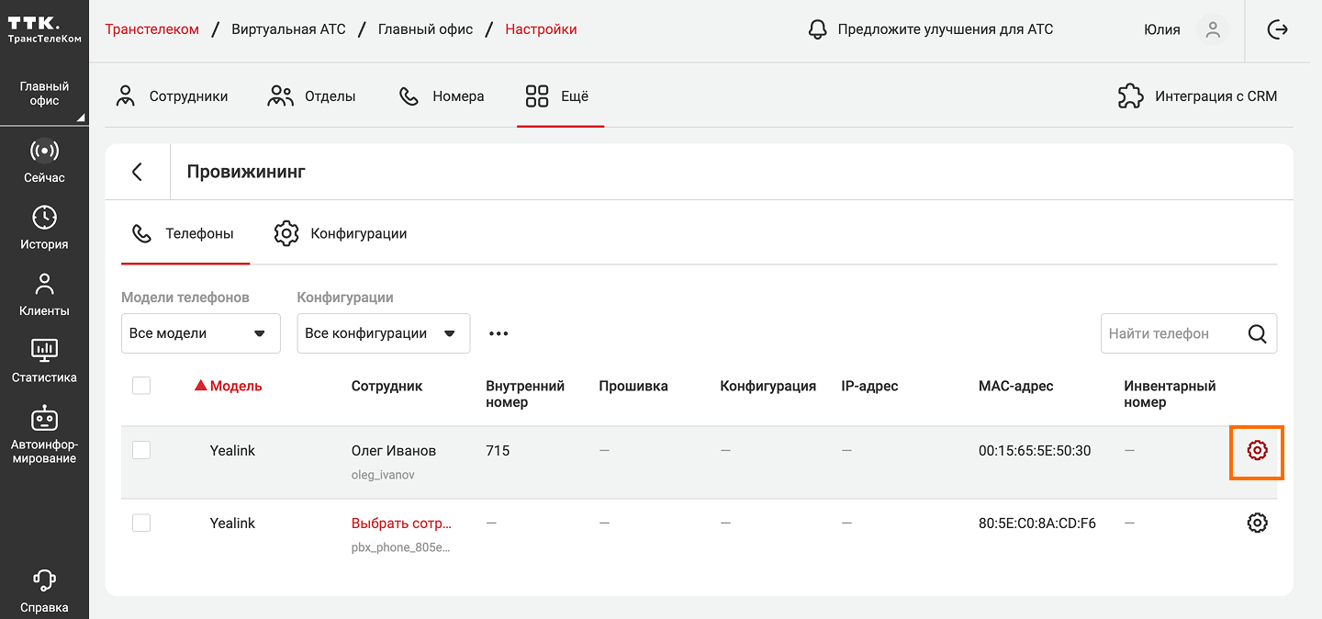
Task: Click the back arrow beside Провижининг
Action: (137, 172)
